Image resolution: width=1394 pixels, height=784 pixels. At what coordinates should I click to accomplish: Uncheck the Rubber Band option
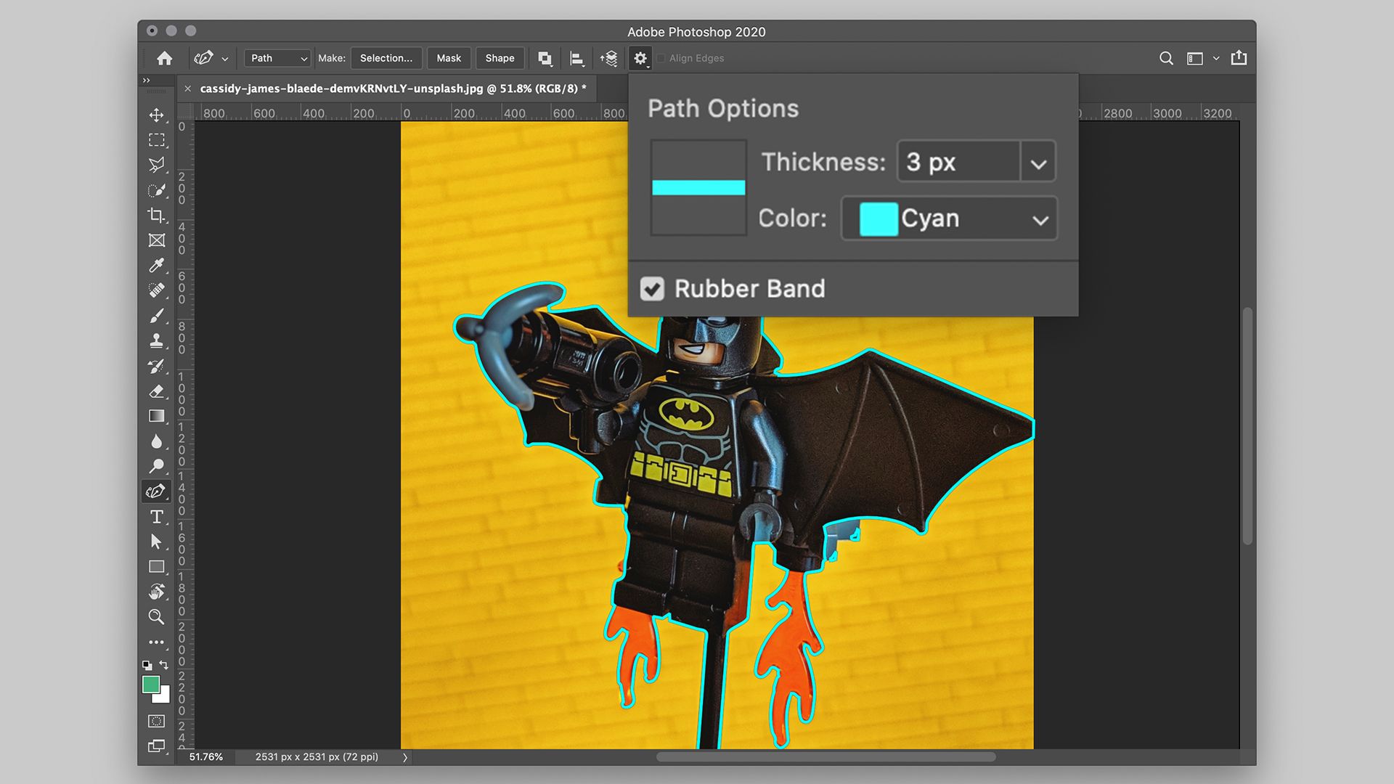(652, 288)
